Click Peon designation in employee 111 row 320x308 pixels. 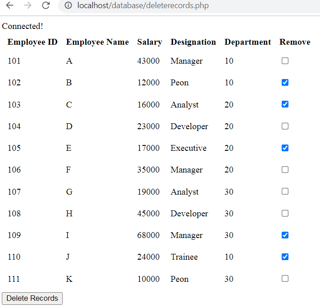(x=179, y=279)
